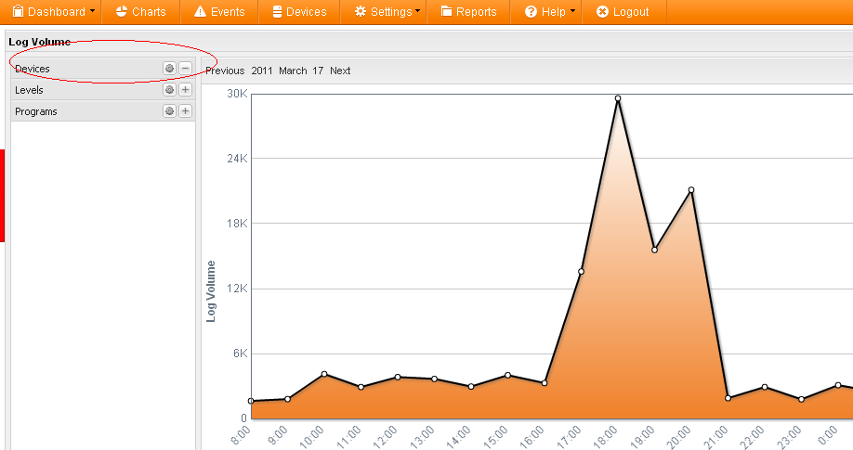This screenshot has width=853, height=450.
Task: Open the Help dropdown menu
Action: coord(550,12)
